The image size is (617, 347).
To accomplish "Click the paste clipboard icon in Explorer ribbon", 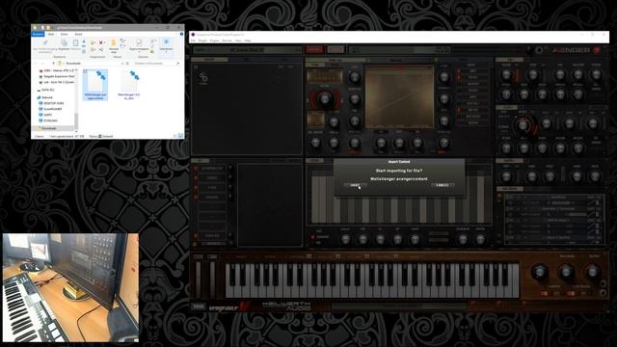I will tap(75, 42).
